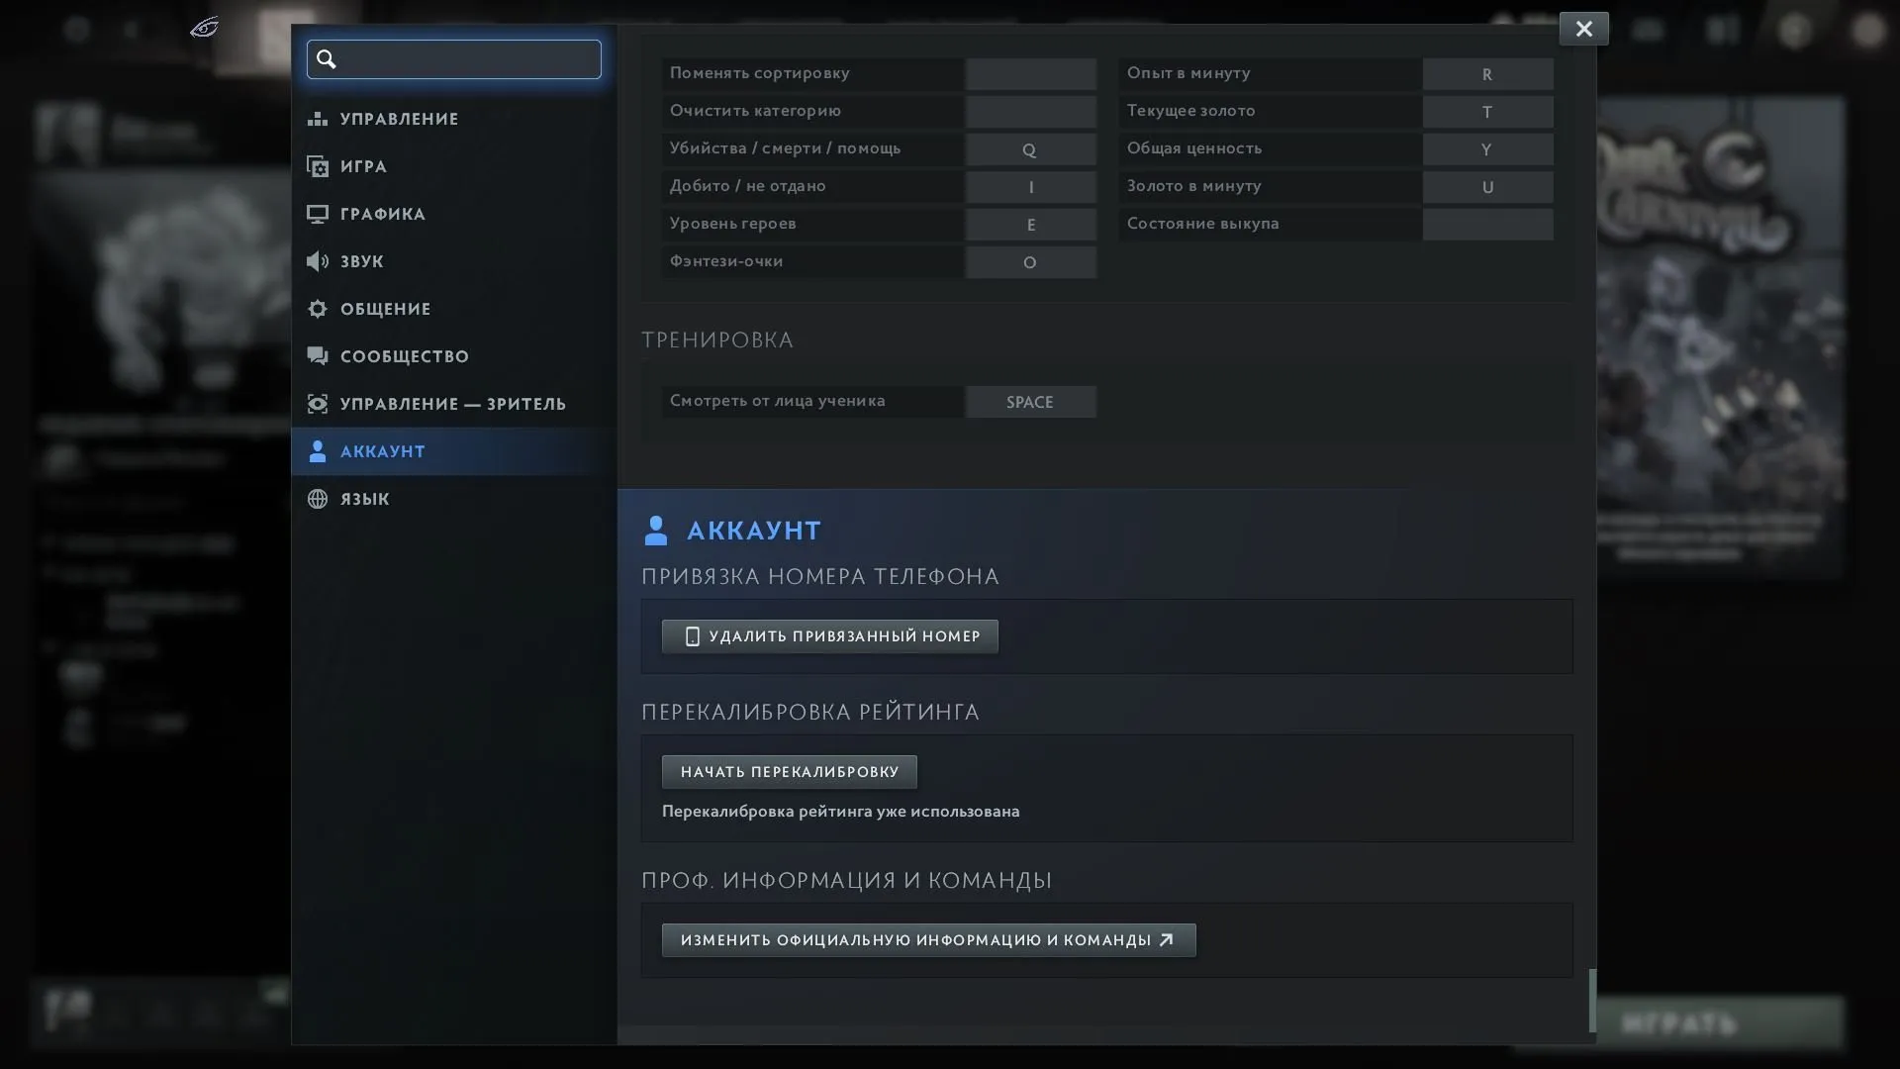Rebind the Очистить категорию hotkey

(x=1030, y=112)
